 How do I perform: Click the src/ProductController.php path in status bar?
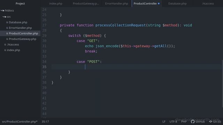point(20,122)
